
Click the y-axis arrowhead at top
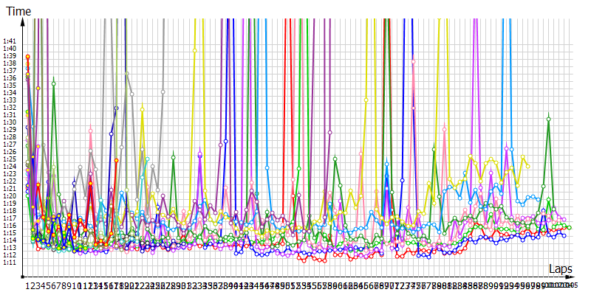tap(24, 22)
